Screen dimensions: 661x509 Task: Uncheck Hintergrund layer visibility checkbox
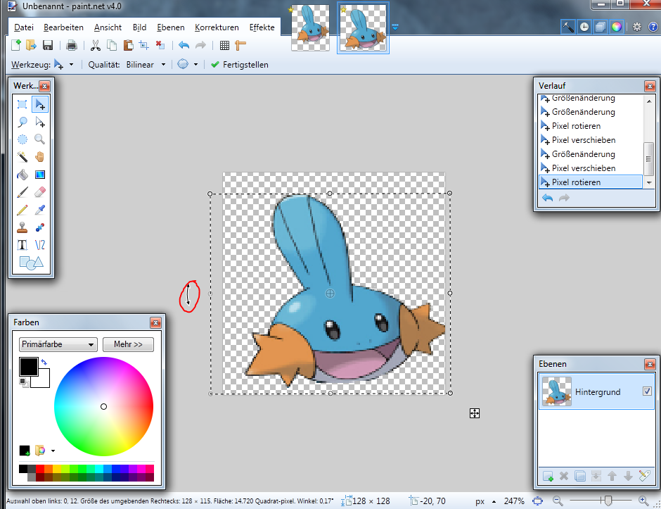[x=647, y=391]
